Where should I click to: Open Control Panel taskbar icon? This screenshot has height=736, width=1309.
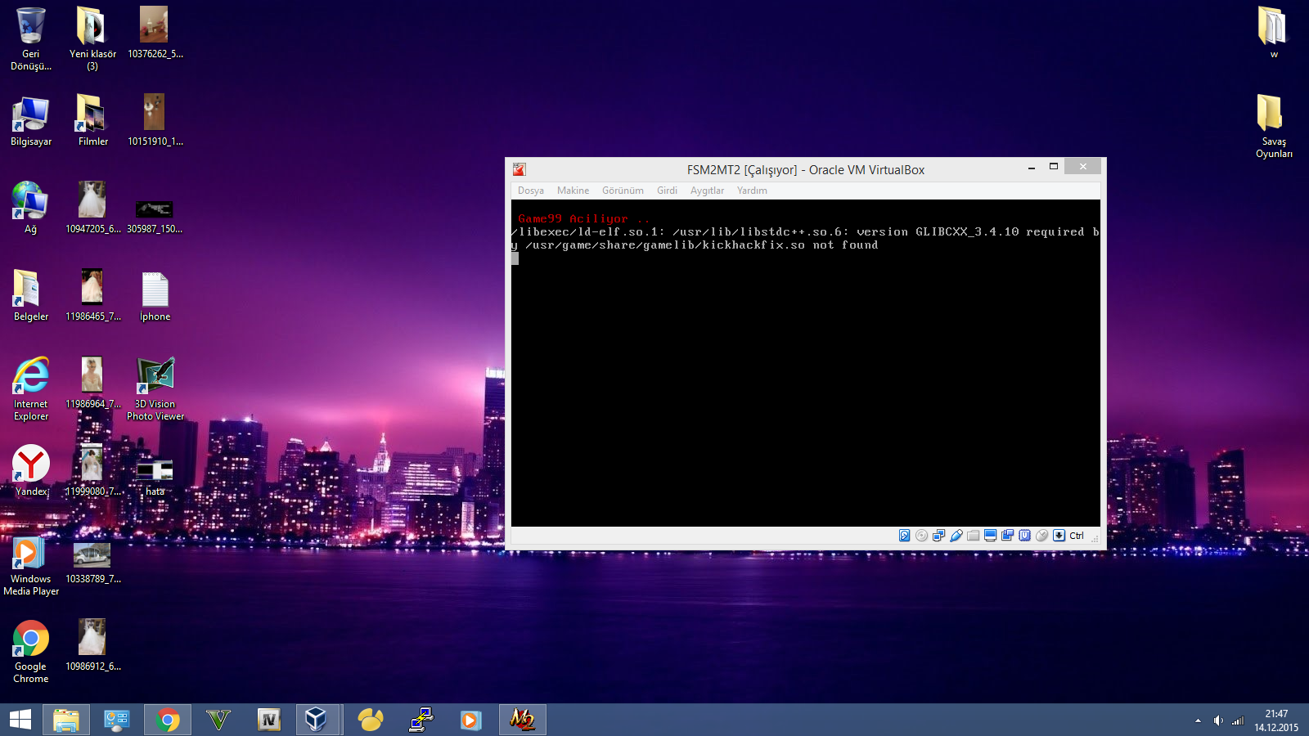point(117,720)
